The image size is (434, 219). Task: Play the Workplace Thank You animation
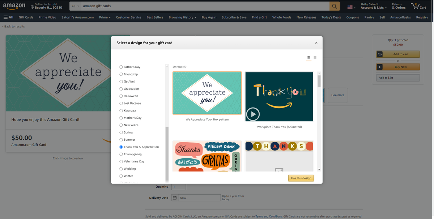(253, 114)
